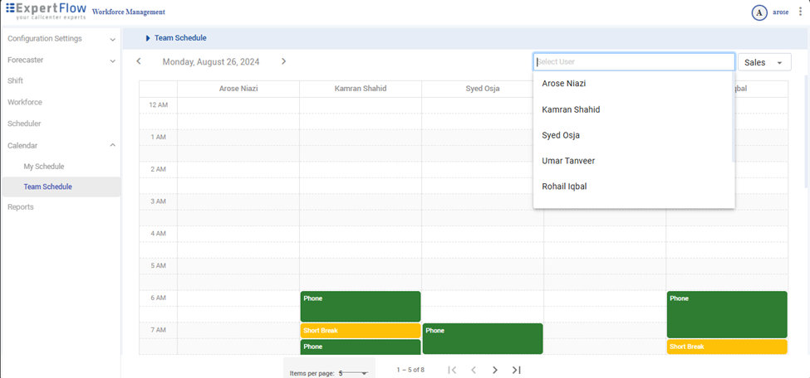This screenshot has height=378, width=810.
Task: Go to previous page of results
Action: tap(474, 370)
